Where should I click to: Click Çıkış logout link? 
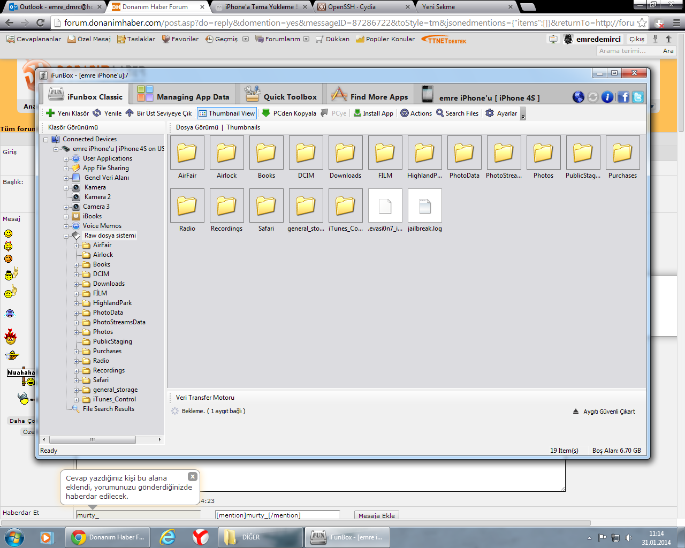(637, 39)
